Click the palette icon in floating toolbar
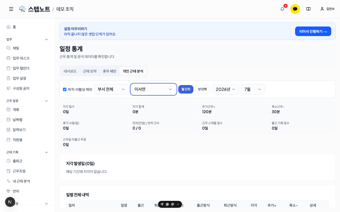Image resolution: width=340 pixels, height=212 pixels. (x=173, y=204)
